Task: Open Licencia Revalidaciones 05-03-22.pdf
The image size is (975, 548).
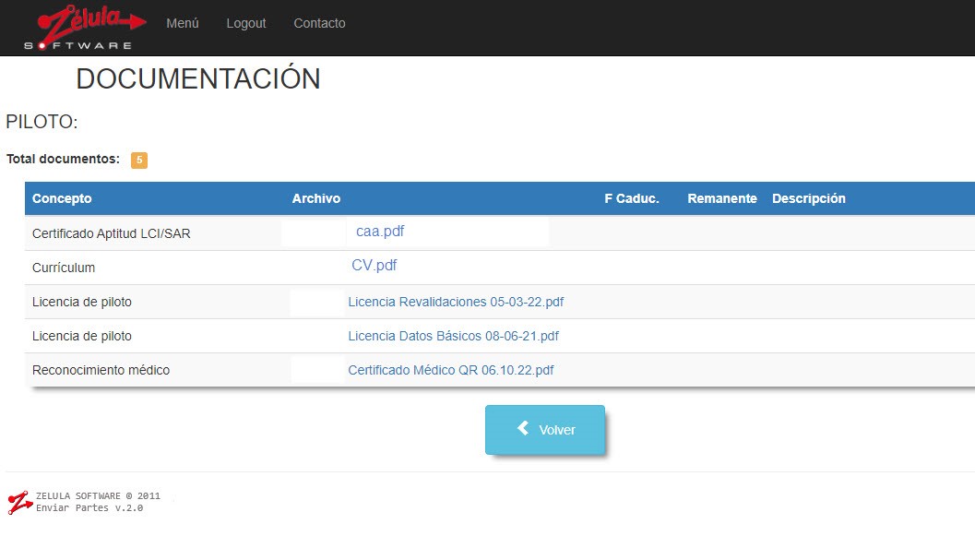Action: click(456, 302)
